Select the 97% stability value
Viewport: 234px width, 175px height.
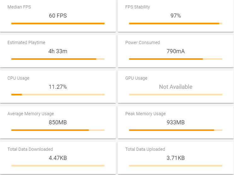point(176,16)
